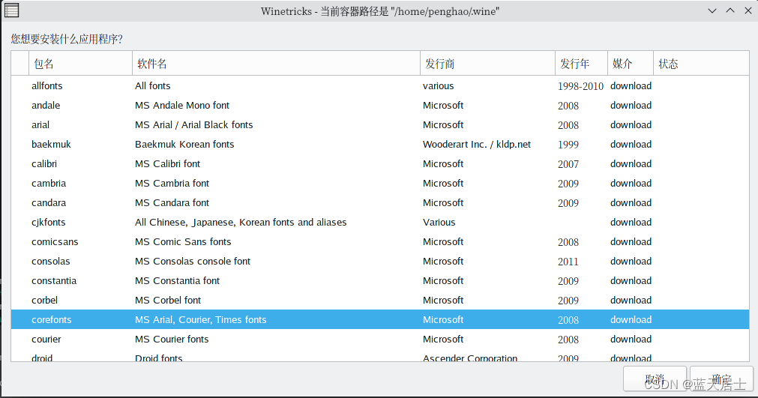Select the courier package row
Image resolution: width=758 pixels, height=398 pixels.
(x=380, y=339)
